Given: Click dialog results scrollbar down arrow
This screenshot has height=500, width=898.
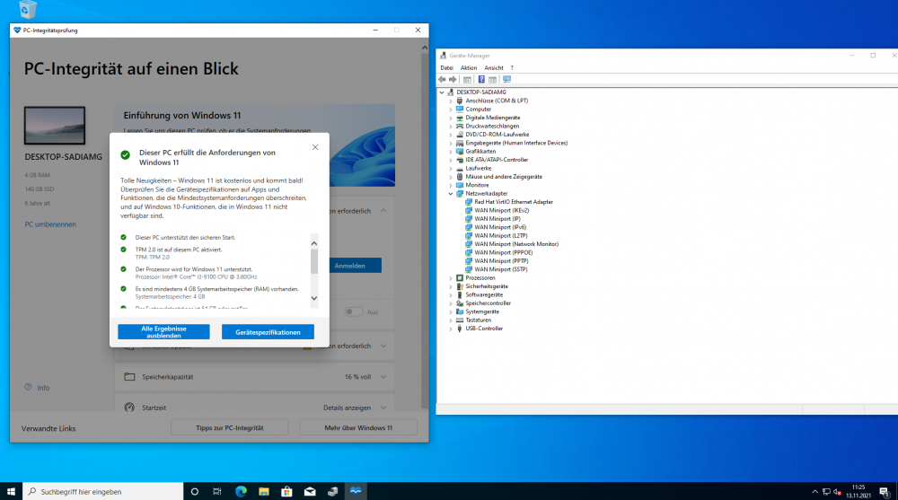Looking at the screenshot, I should (313, 298).
